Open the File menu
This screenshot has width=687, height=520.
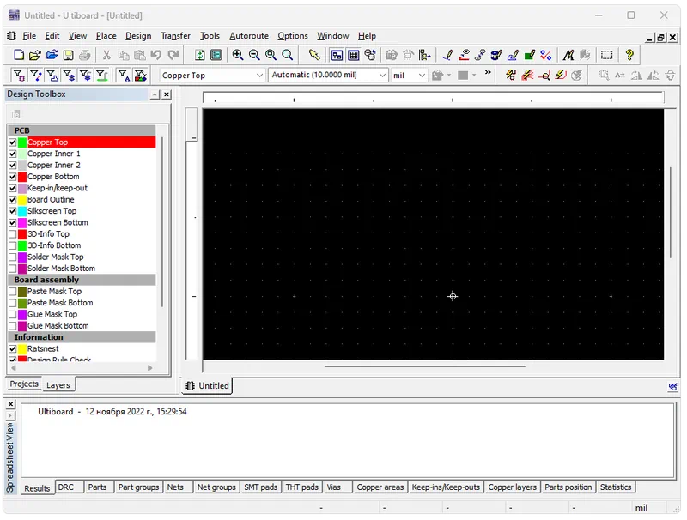(x=29, y=36)
